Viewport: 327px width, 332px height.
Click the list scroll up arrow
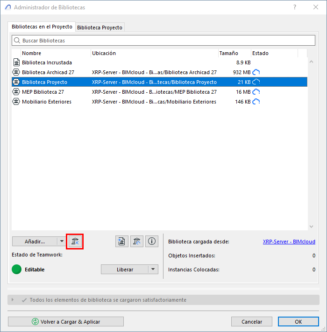(311, 62)
